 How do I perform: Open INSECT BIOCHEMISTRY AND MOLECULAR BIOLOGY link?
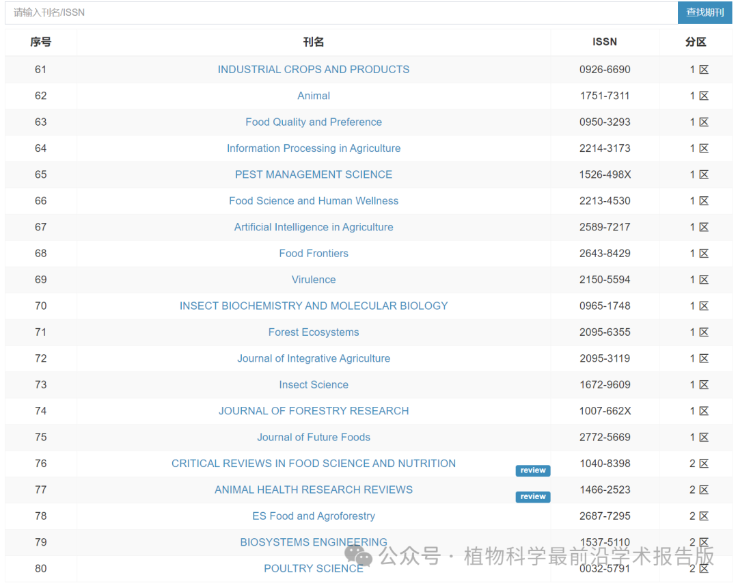314,306
